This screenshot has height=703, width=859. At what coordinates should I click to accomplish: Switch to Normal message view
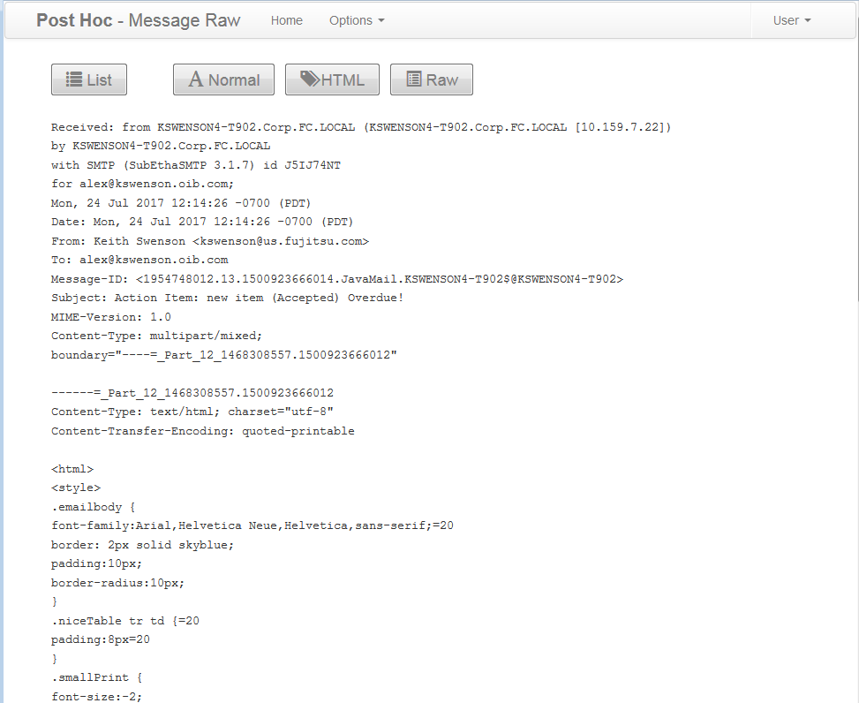click(223, 79)
